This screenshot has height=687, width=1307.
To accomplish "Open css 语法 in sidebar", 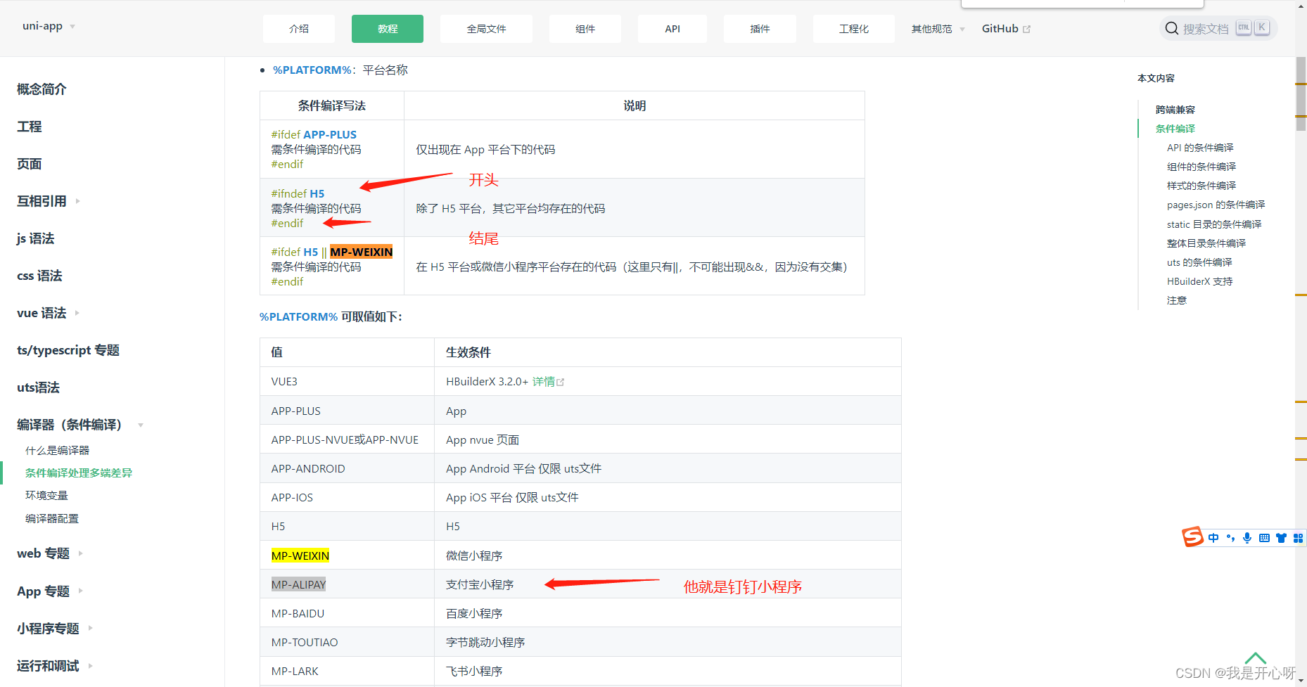I will [x=39, y=276].
